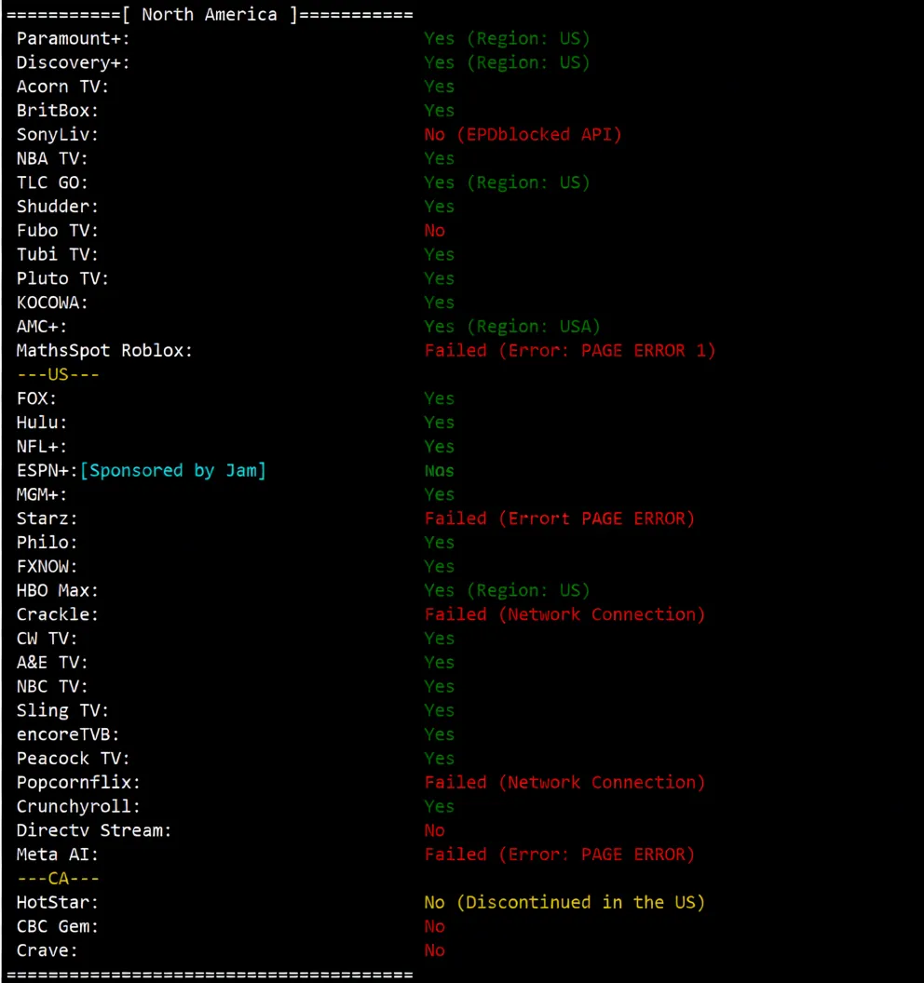Image resolution: width=924 pixels, height=983 pixels.
Task: Click the Starz Failed error message
Action: tap(559, 518)
